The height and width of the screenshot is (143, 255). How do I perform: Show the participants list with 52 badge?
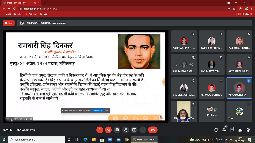224,130
